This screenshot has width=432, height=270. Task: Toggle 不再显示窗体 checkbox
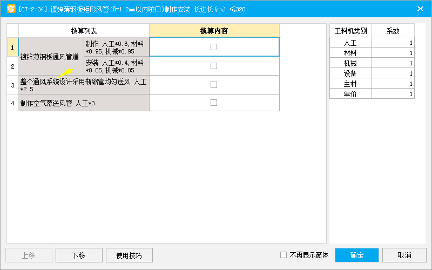284,255
